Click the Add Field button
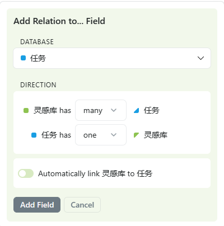224x226 pixels. [37, 205]
